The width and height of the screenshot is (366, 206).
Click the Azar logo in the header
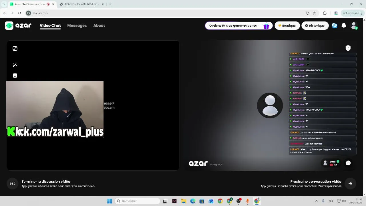18,25
